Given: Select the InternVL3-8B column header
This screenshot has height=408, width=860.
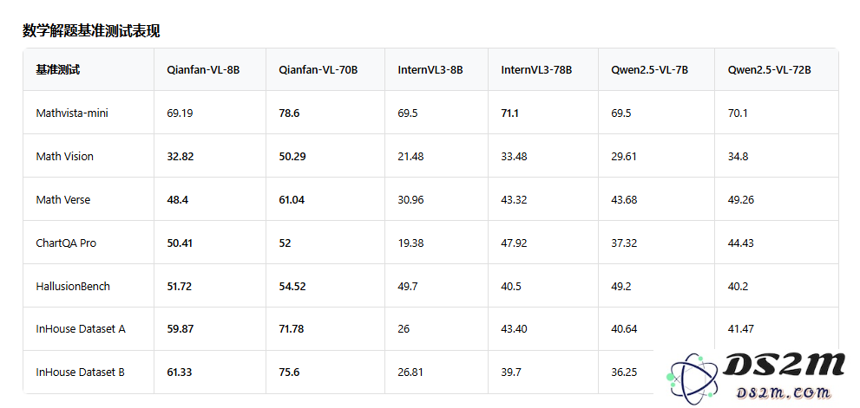Looking at the screenshot, I should [x=430, y=69].
